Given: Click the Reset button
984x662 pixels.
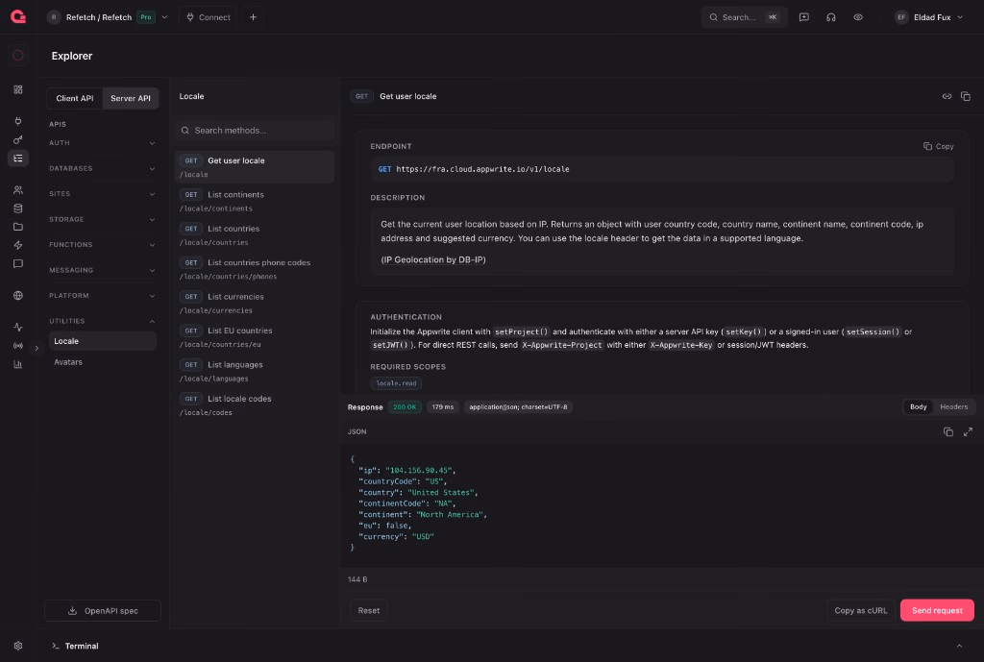Looking at the screenshot, I should tap(368, 610).
